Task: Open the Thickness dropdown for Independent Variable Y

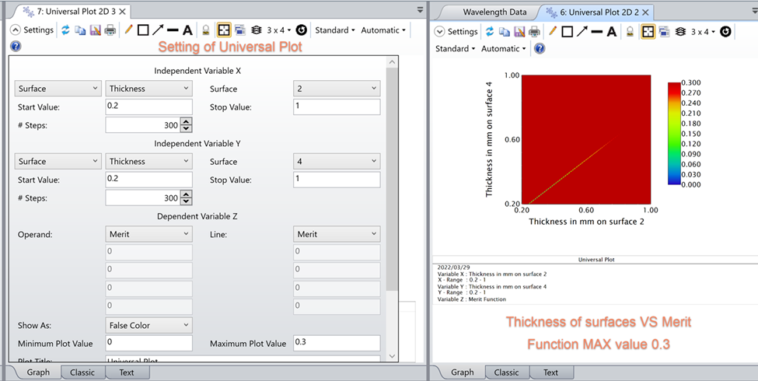Action: 149,161
